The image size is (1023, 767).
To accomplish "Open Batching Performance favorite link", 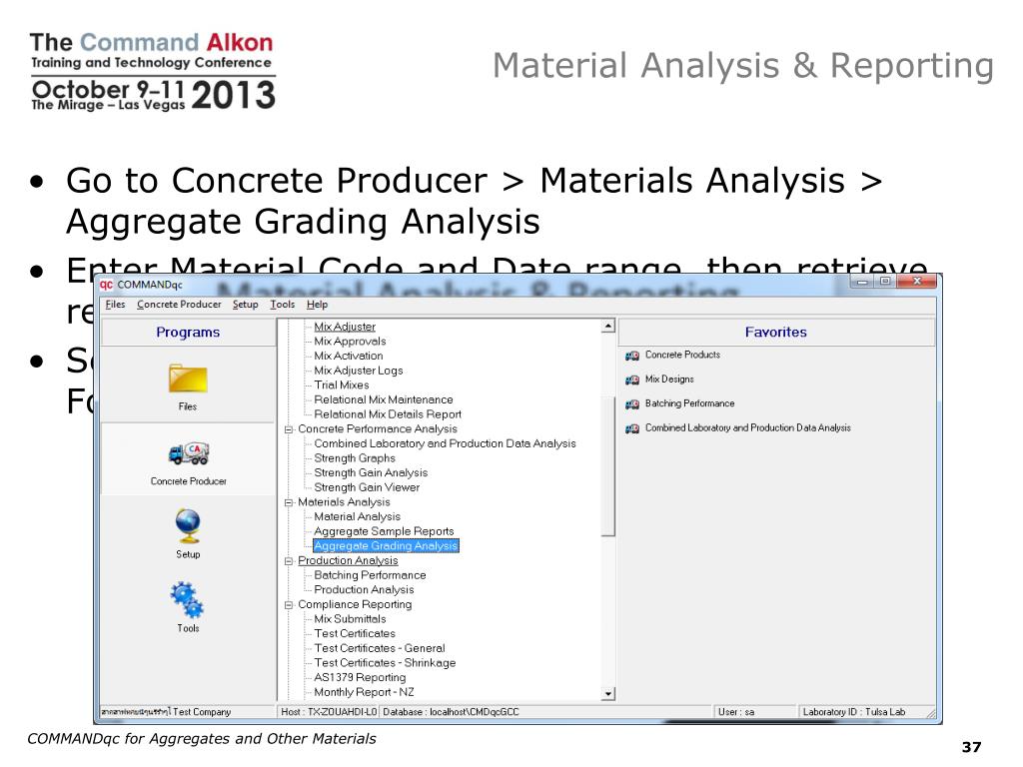I will pyautogui.click(x=689, y=403).
